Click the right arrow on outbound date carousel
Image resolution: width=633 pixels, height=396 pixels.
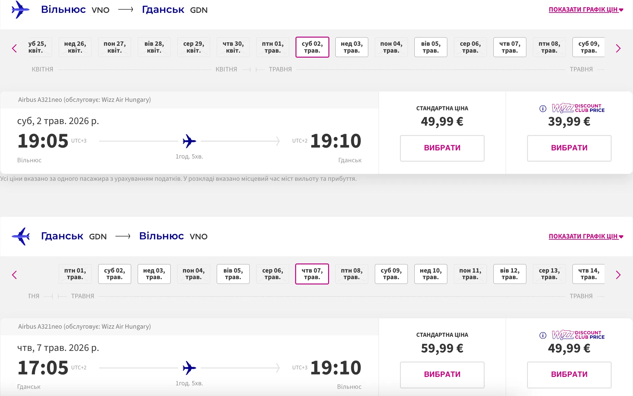(x=618, y=49)
